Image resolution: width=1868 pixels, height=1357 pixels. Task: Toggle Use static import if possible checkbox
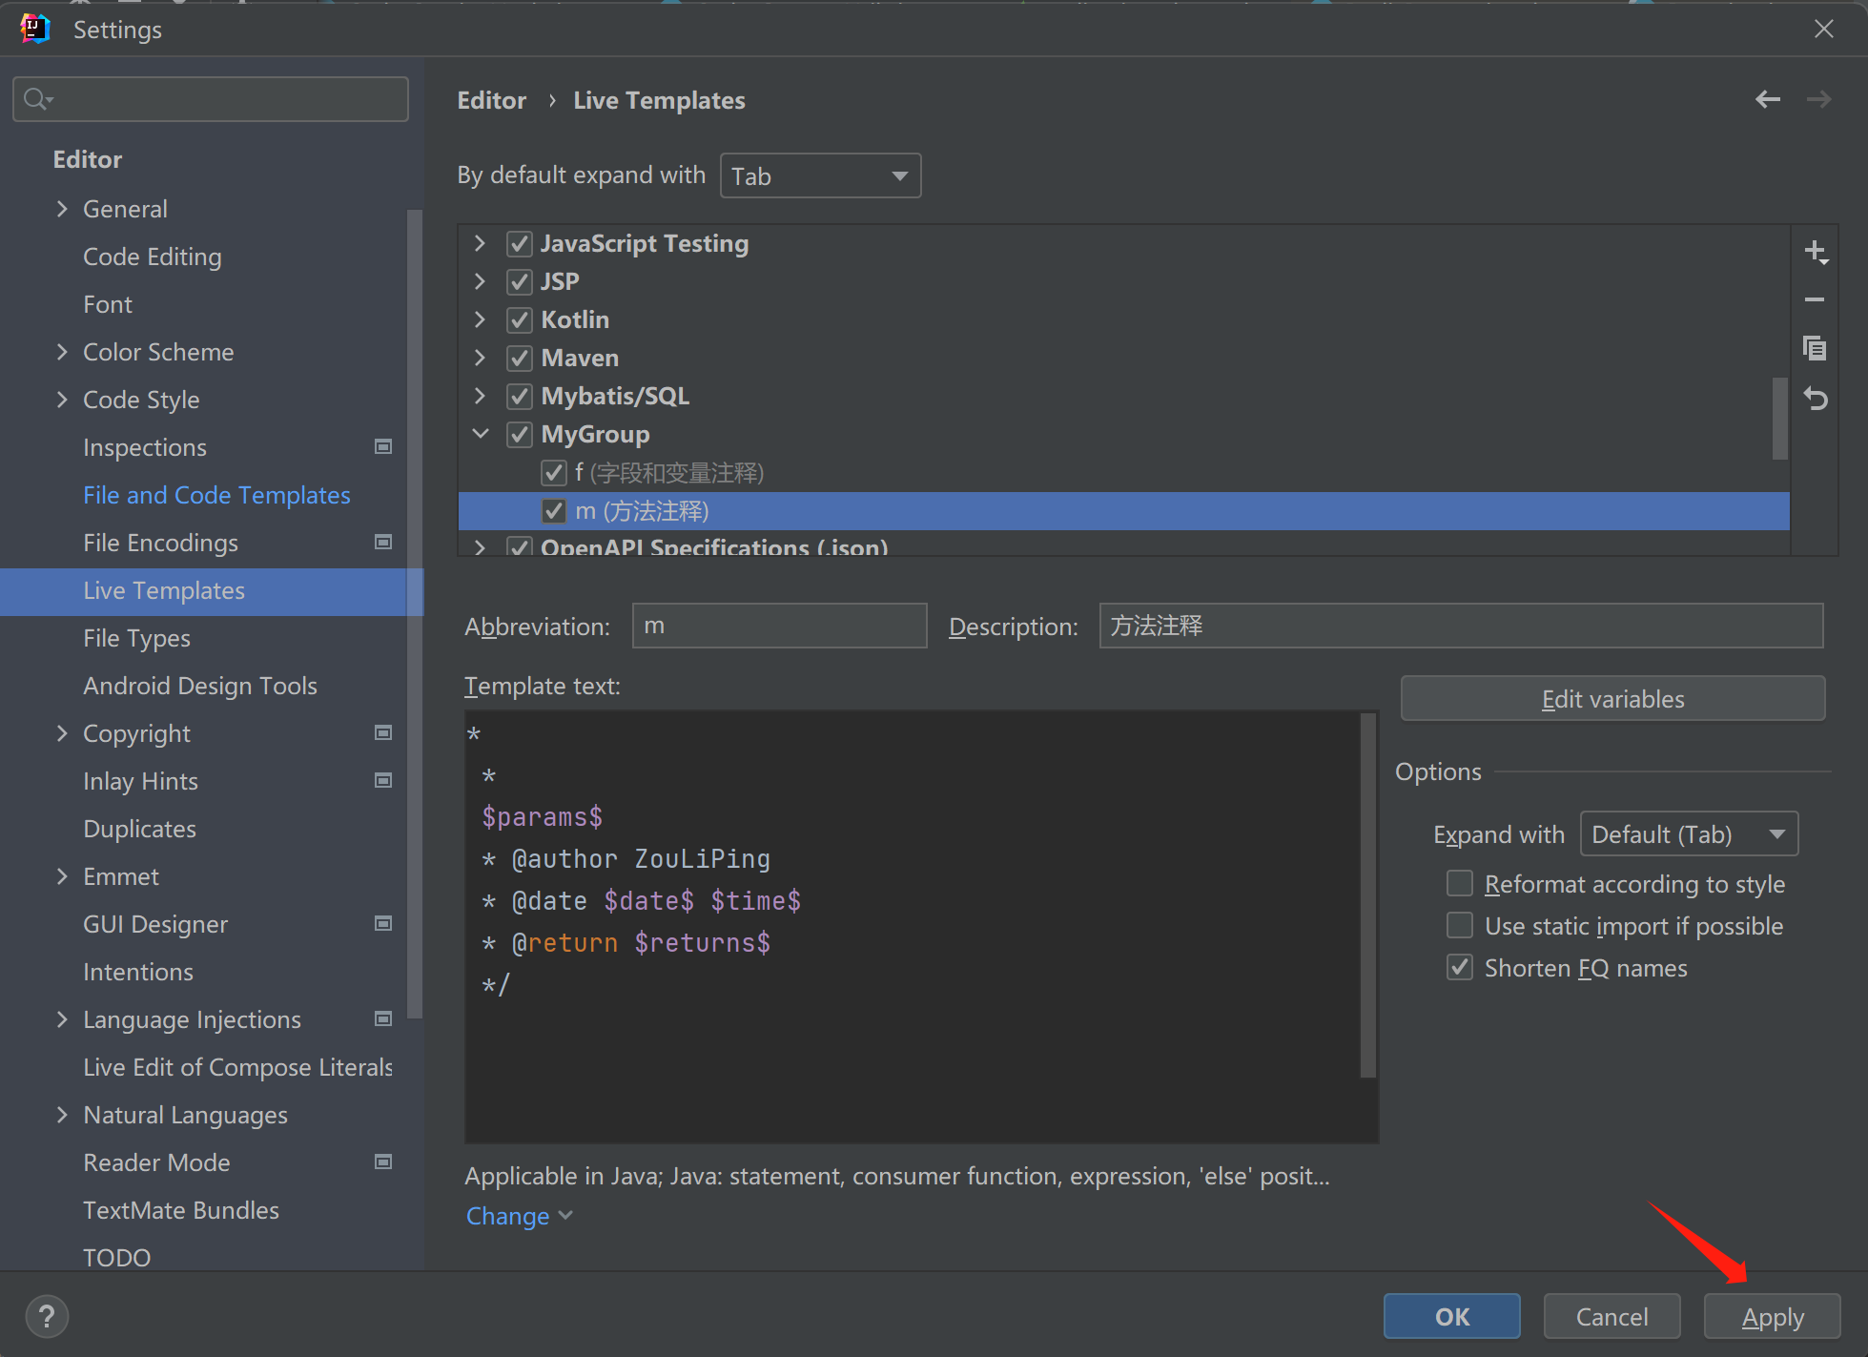pos(1458,925)
